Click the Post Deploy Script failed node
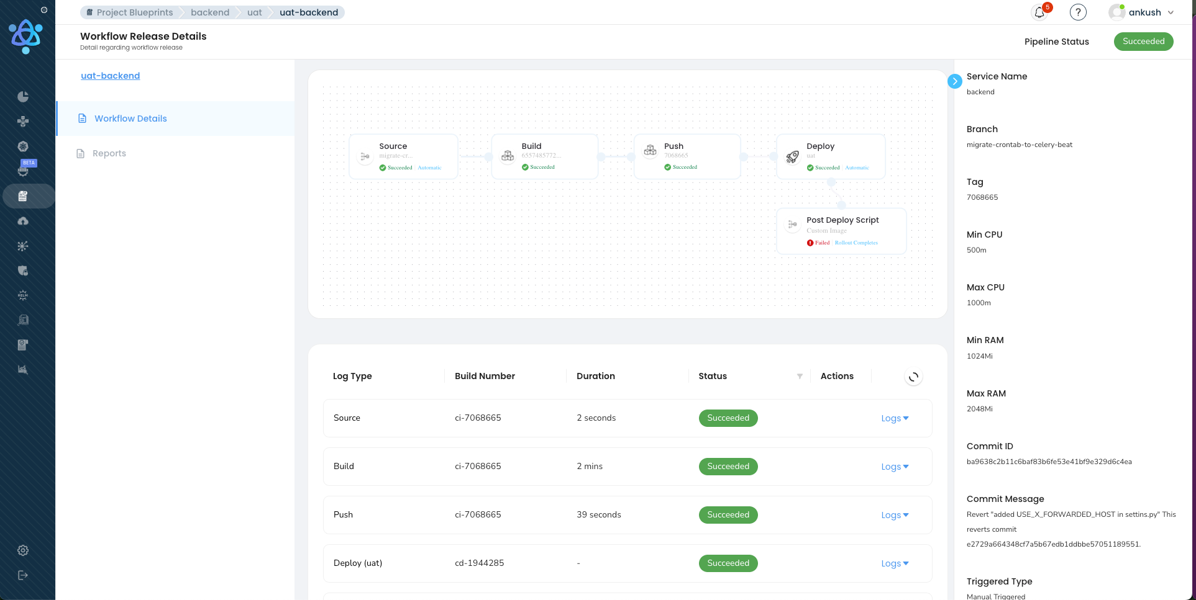Viewport: 1196px width, 600px height. [x=841, y=231]
